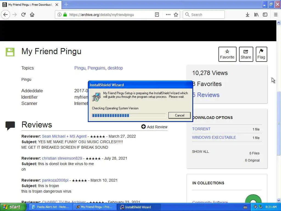
Task: Click the keyboard icon in the taskbar
Action: (245, 207)
